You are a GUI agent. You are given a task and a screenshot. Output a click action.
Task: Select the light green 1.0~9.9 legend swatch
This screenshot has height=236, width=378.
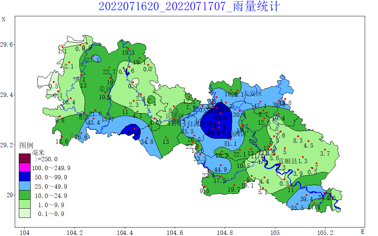(25, 205)
